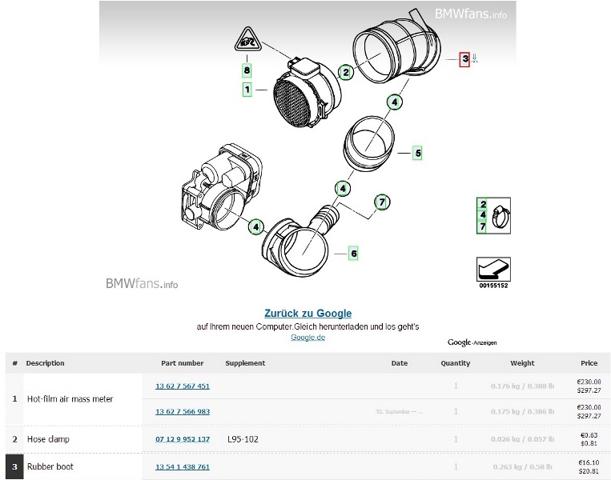Click the air mass meter drawing
This screenshot has width=611, height=480.
(308, 93)
